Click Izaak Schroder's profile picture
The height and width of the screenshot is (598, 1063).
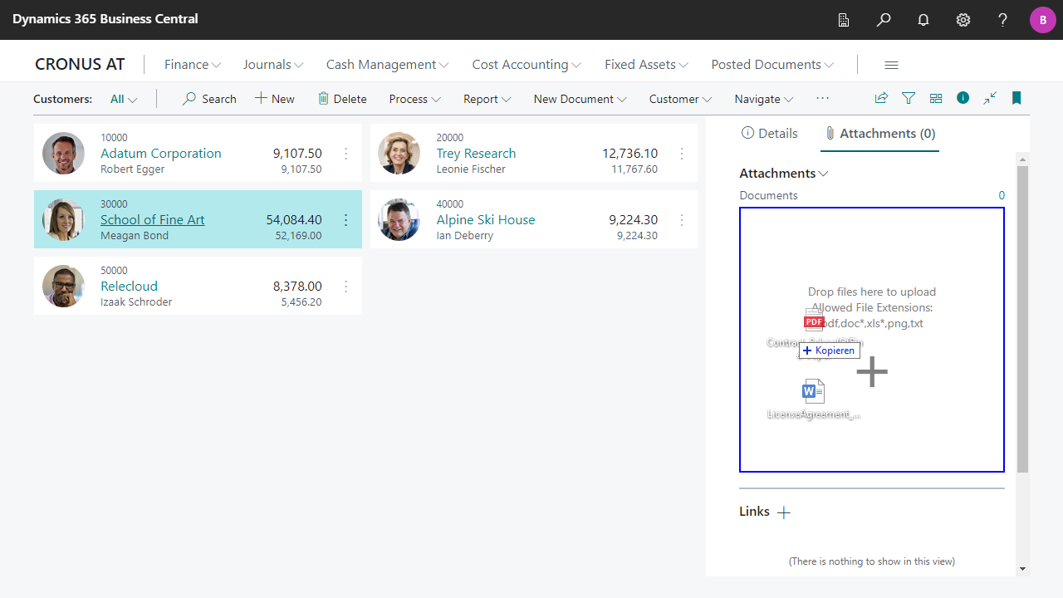click(64, 286)
